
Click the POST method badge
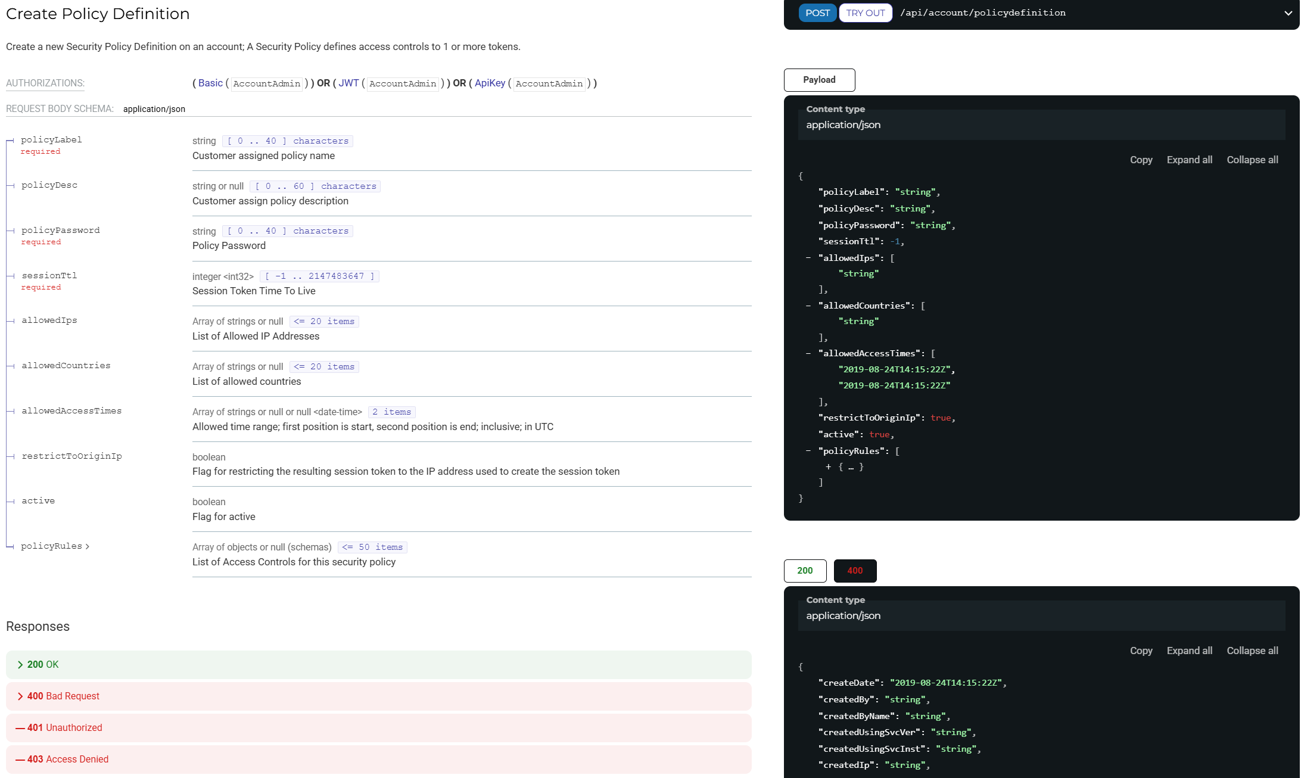tap(817, 13)
